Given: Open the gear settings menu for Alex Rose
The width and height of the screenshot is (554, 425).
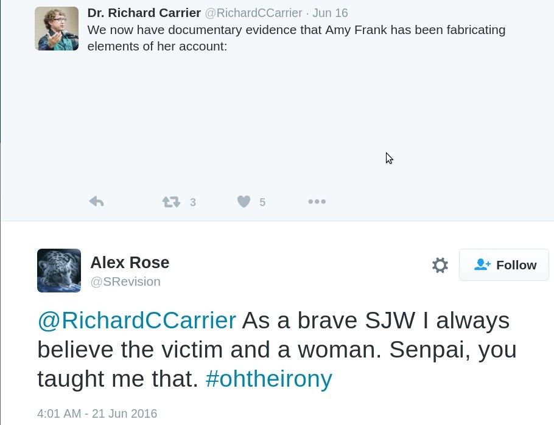Looking at the screenshot, I should tap(440, 265).
